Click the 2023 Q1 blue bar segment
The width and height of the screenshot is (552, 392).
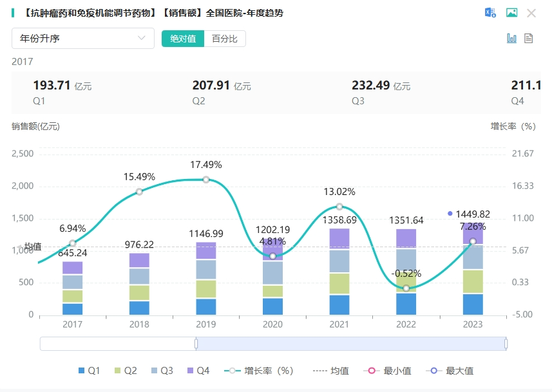tap(473, 304)
